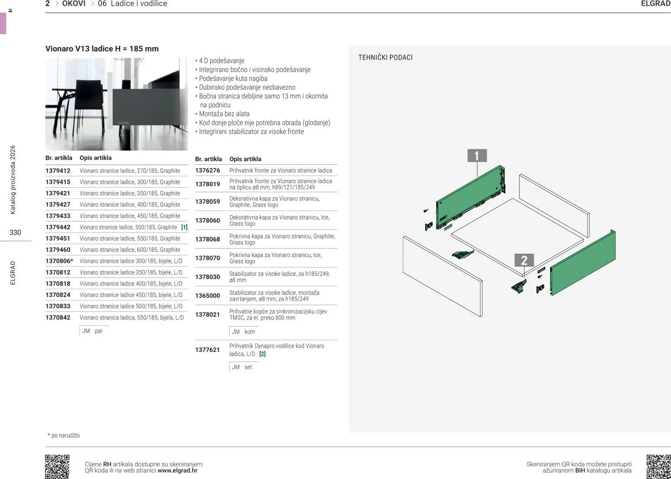Click the gray number 2 marker in diagram
671x479 pixels.
point(524,260)
